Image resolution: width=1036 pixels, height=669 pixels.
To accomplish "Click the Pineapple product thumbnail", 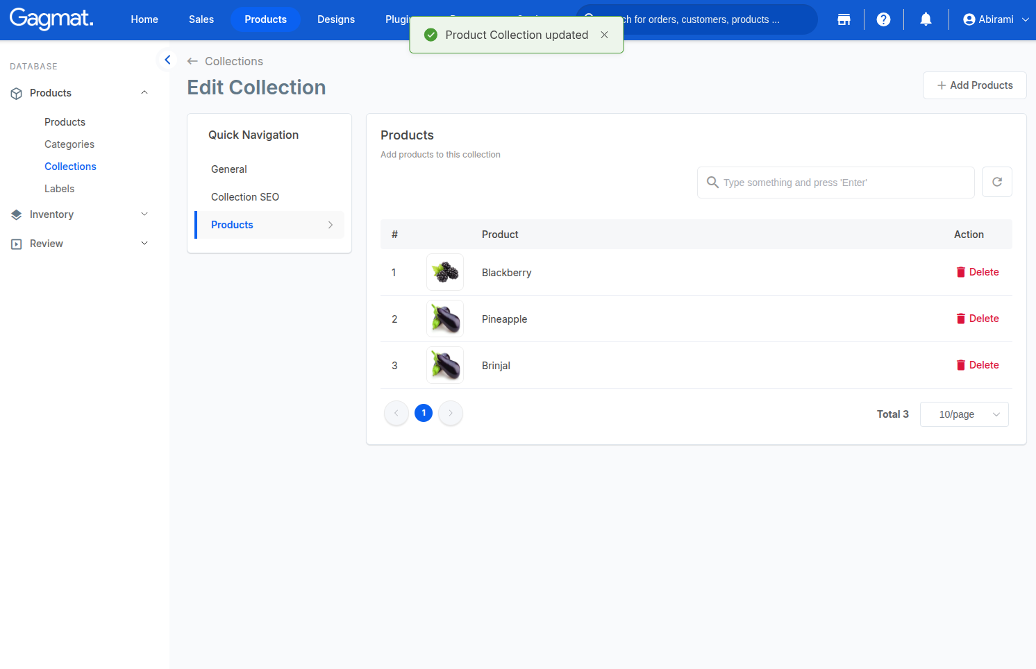I will pyautogui.click(x=445, y=319).
